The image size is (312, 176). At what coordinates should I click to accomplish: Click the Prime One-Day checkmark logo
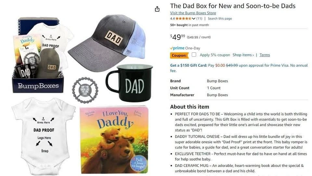click(x=177, y=48)
